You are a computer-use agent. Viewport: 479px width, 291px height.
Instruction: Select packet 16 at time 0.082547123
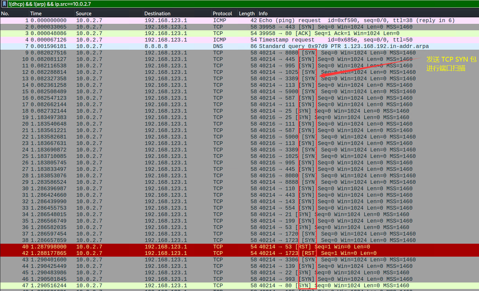tap(239, 98)
